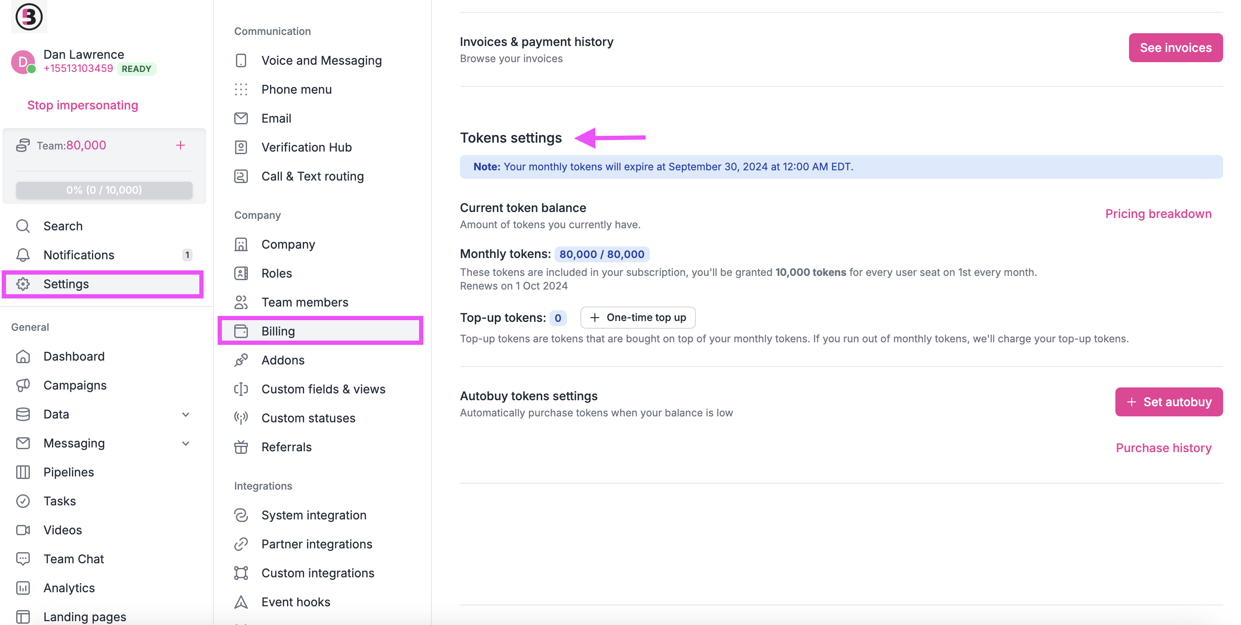1241x625 pixels.
Task: Open Call & Text routing
Action: [312, 176]
